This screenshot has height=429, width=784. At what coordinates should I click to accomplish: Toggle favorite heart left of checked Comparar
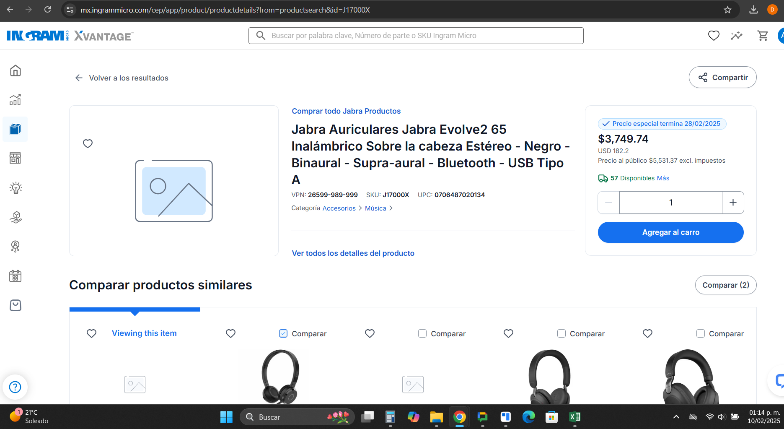[230, 333]
